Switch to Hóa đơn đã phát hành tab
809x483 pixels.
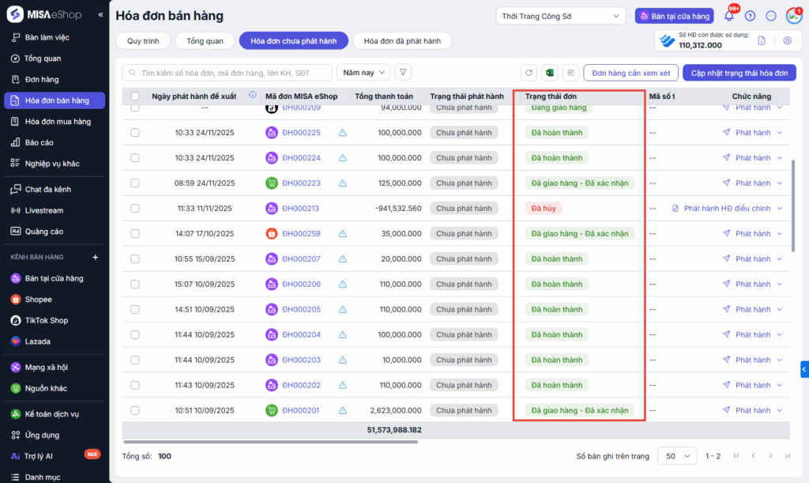pos(402,41)
